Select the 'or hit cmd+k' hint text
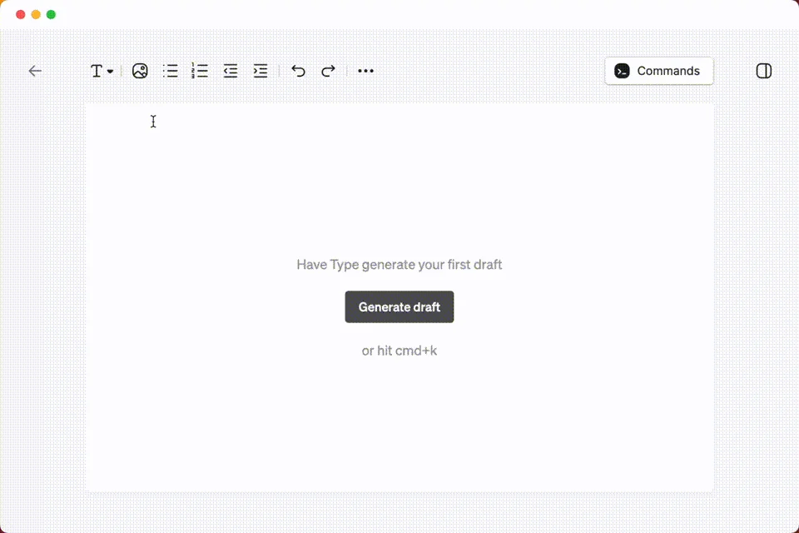Screen dimensions: 799x533 (x=399, y=351)
